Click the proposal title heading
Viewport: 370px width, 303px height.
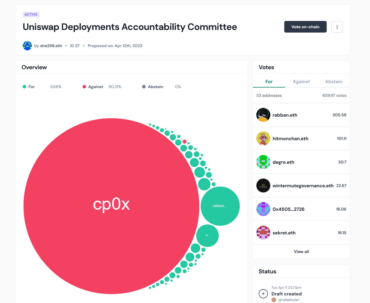pos(130,27)
